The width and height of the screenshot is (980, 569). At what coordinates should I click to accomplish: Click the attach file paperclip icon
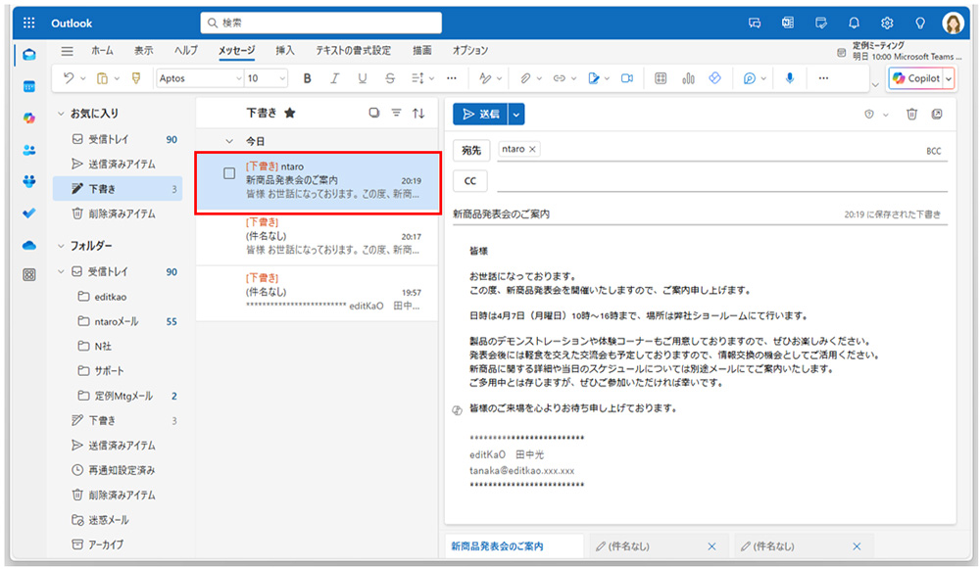click(525, 78)
